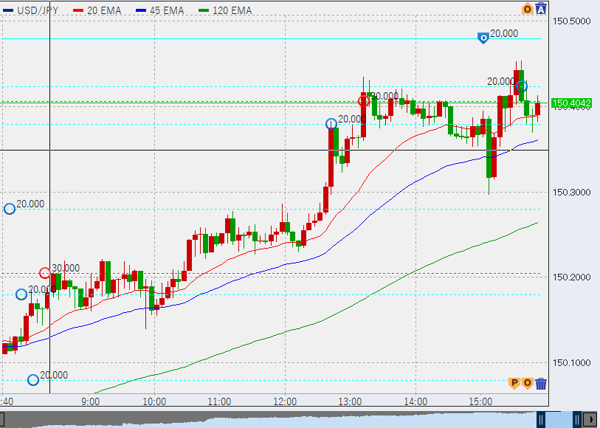The image size is (600, 428).
Task: Click the red circle marker labeled 30,000
Action: pyautogui.click(x=45, y=273)
